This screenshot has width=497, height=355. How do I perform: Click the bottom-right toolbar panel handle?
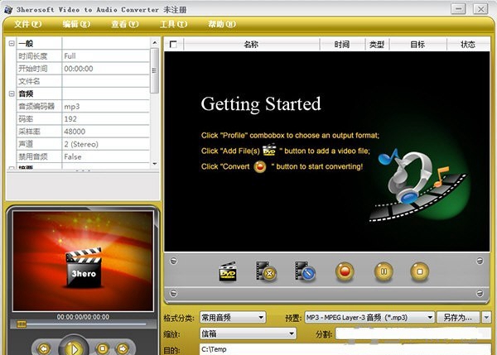[480, 293]
